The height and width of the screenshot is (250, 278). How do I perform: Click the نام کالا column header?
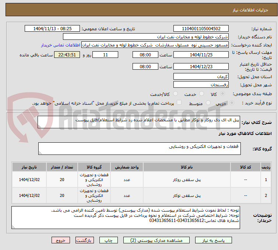[187, 167]
